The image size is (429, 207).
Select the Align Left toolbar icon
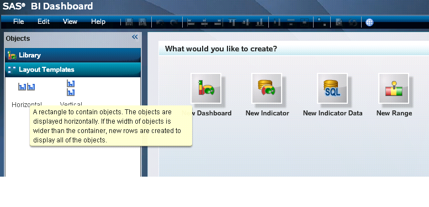[x=191, y=23]
